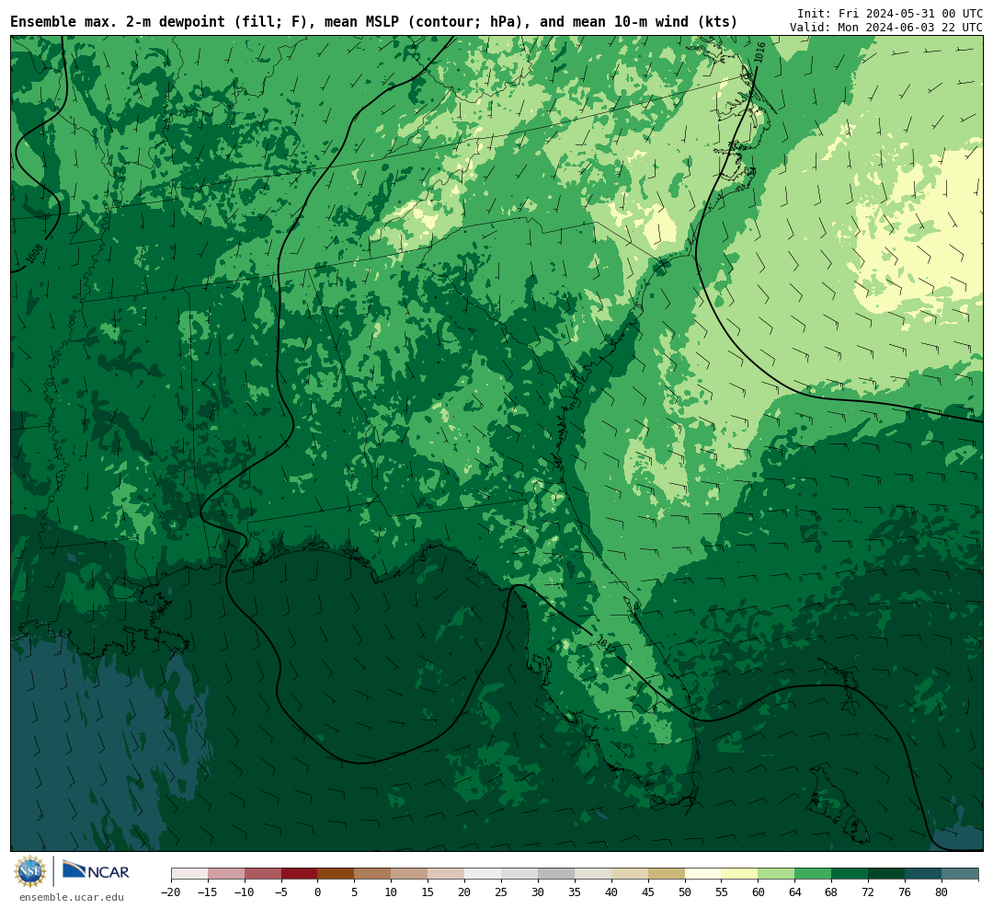Image resolution: width=993 pixels, height=909 pixels.
Task: Click the colorbar tick label 25
Action: (x=501, y=892)
